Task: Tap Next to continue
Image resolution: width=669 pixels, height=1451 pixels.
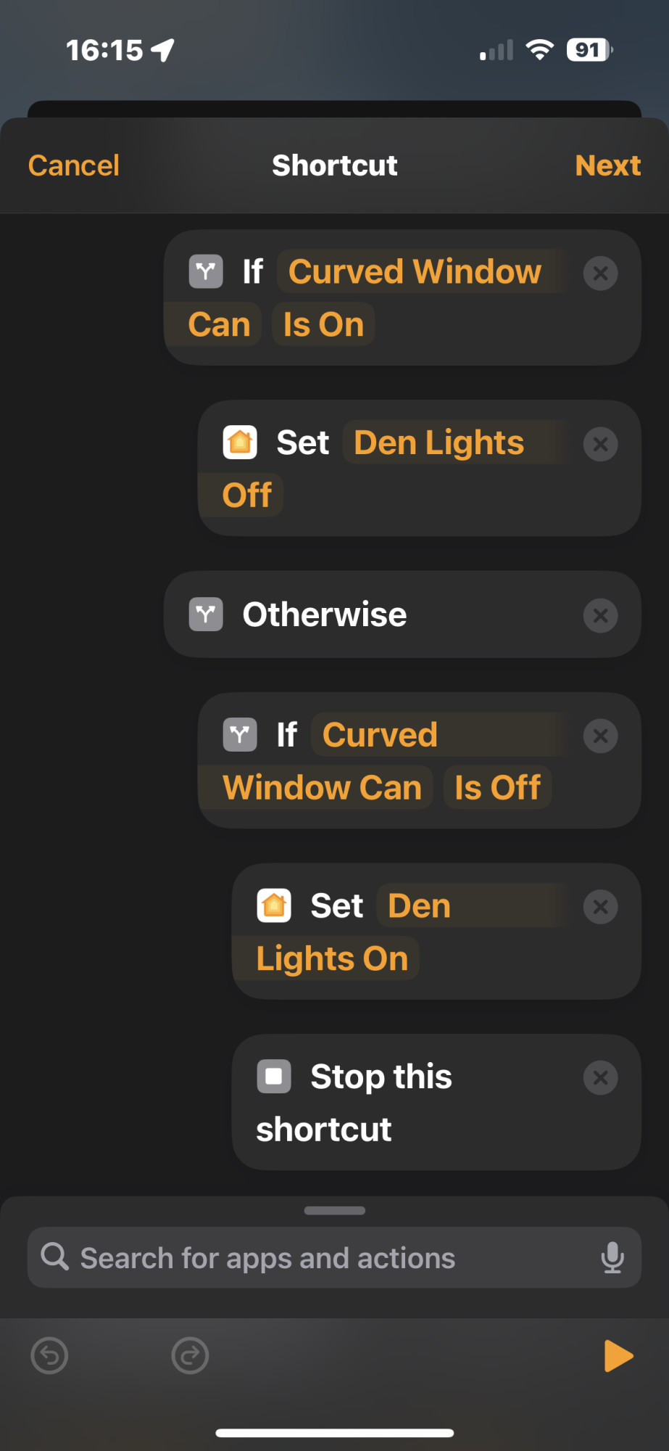Action: [608, 165]
